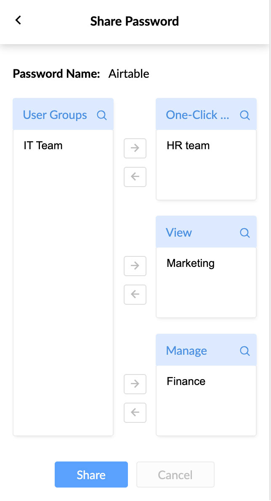Remove selected group from One-Click list
The image size is (271, 501).
(135, 177)
